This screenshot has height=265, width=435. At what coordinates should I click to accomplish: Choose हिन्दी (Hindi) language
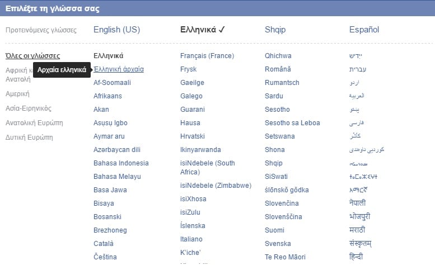coord(356,257)
